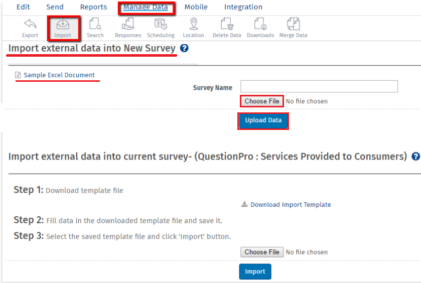Screen dimensions: 421x283
Task: Switch to the Mobile tab
Action: tap(196, 7)
